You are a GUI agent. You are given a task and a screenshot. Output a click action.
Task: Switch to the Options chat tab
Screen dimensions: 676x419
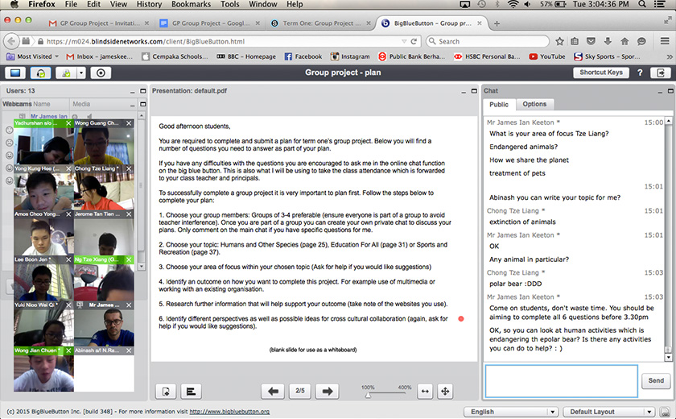[534, 104]
